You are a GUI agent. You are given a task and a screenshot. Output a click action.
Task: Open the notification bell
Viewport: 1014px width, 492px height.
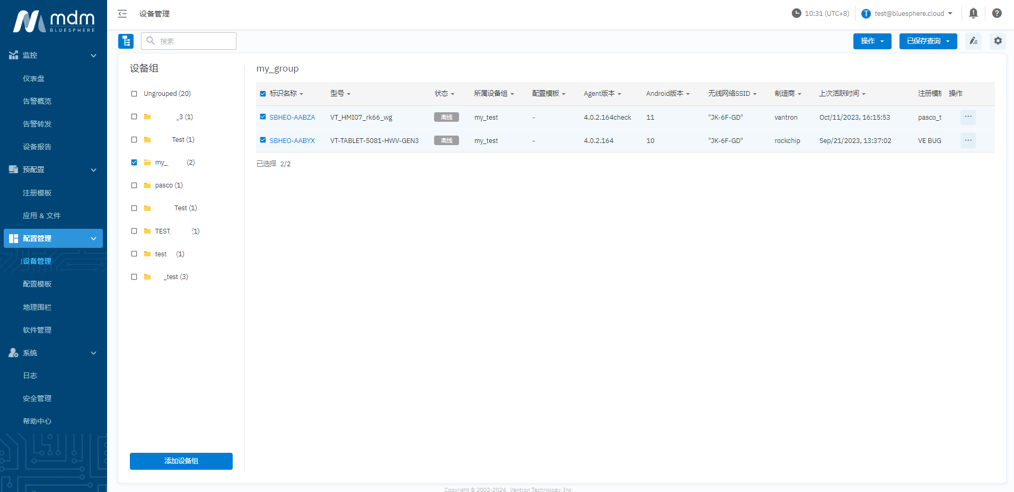(x=973, y=13)
